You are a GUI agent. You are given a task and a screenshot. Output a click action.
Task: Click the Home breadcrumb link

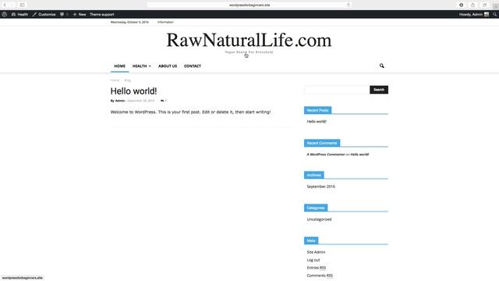tap(115, 80)
